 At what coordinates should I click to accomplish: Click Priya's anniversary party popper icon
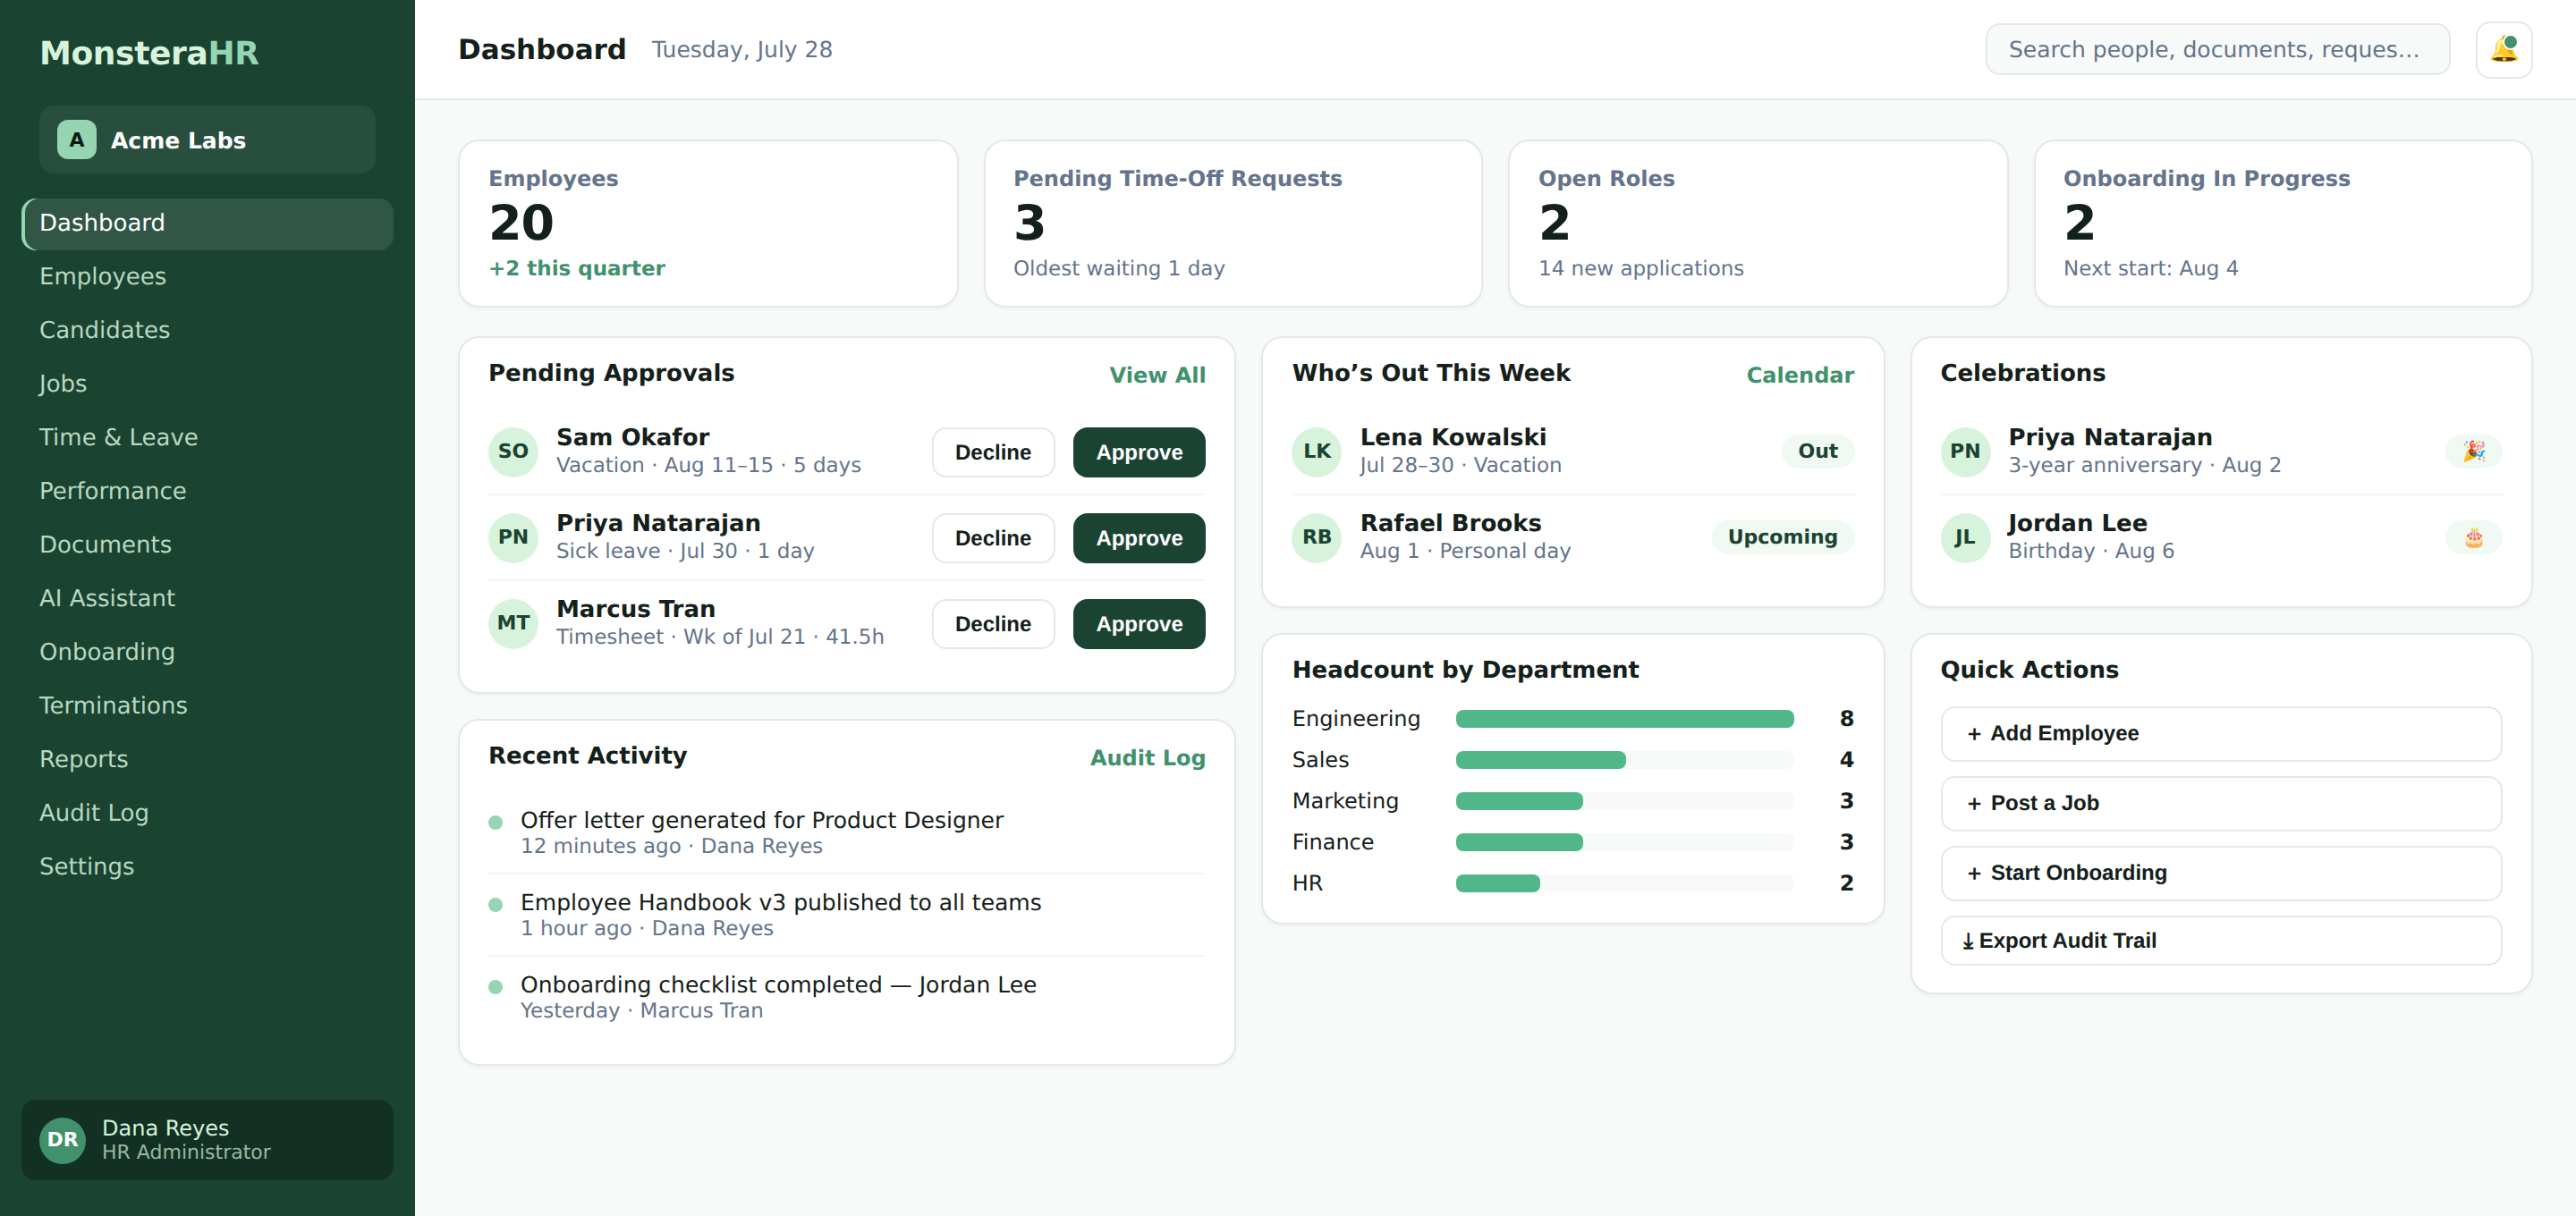pos(2473,451)
